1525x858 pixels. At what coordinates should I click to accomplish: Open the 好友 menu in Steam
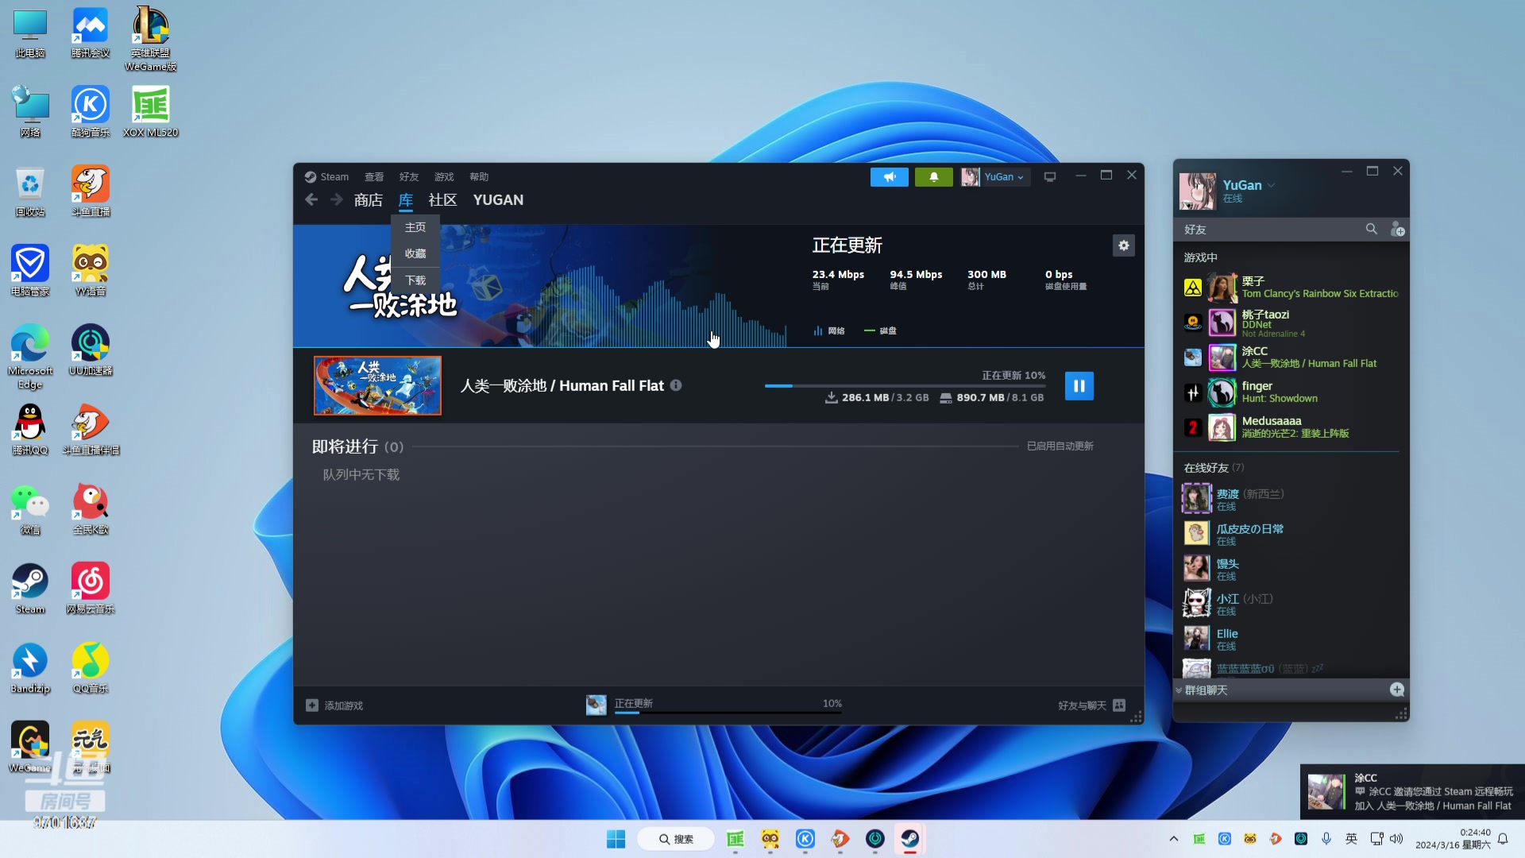pyautogui.click(x=409, y=176)
